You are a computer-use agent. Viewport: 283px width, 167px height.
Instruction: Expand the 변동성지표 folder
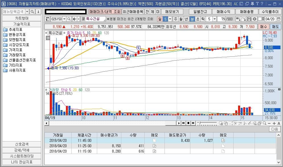(14, 35)
